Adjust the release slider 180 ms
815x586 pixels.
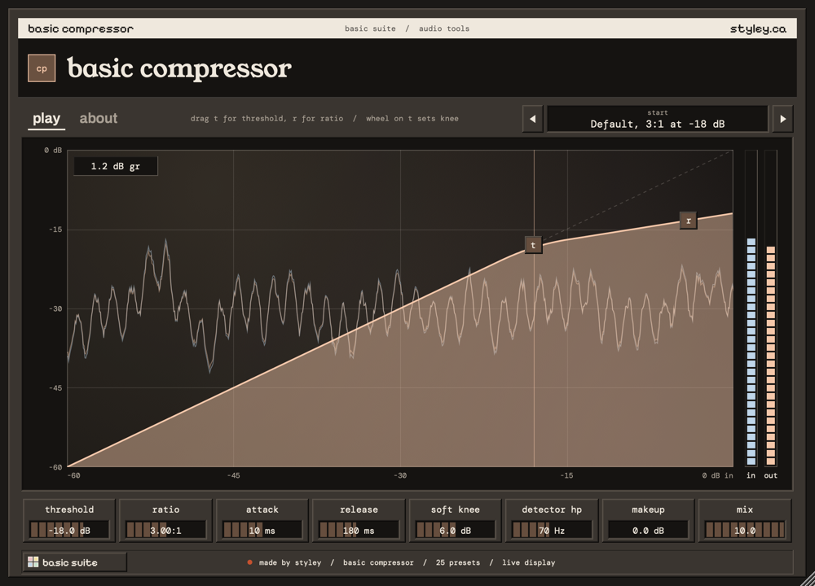click(x=359, y=531)
